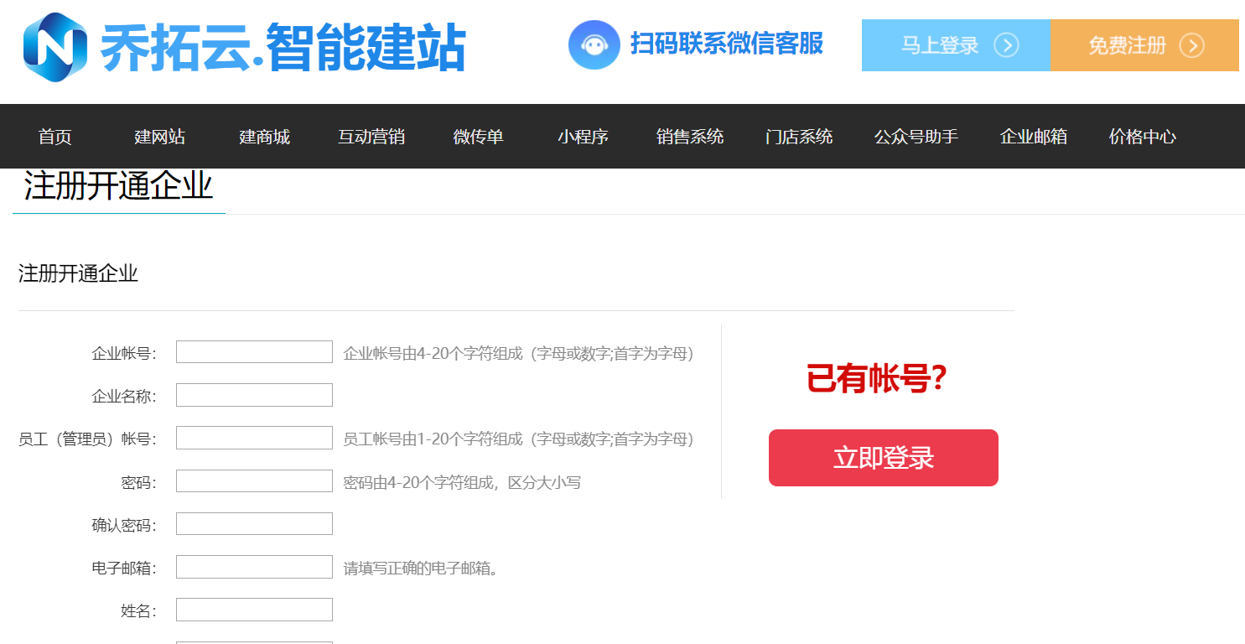Open 公众号助手 from the navigation bar
This screenshot has height=644, width=1245.
(916, 136)
